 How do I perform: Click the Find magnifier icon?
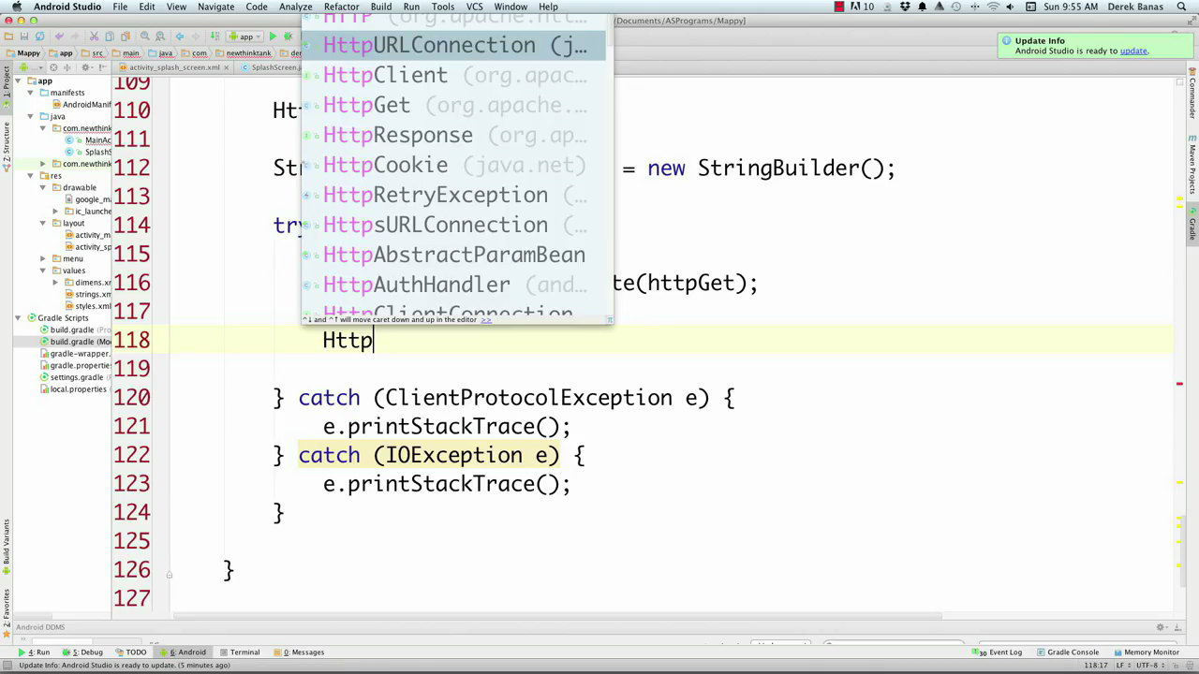coord(145,37)
